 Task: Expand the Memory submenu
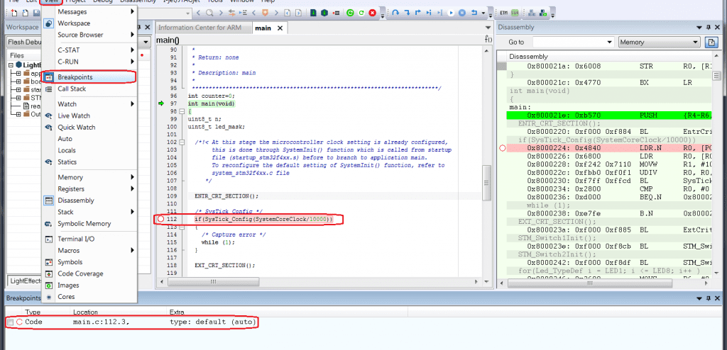[89, 177]
